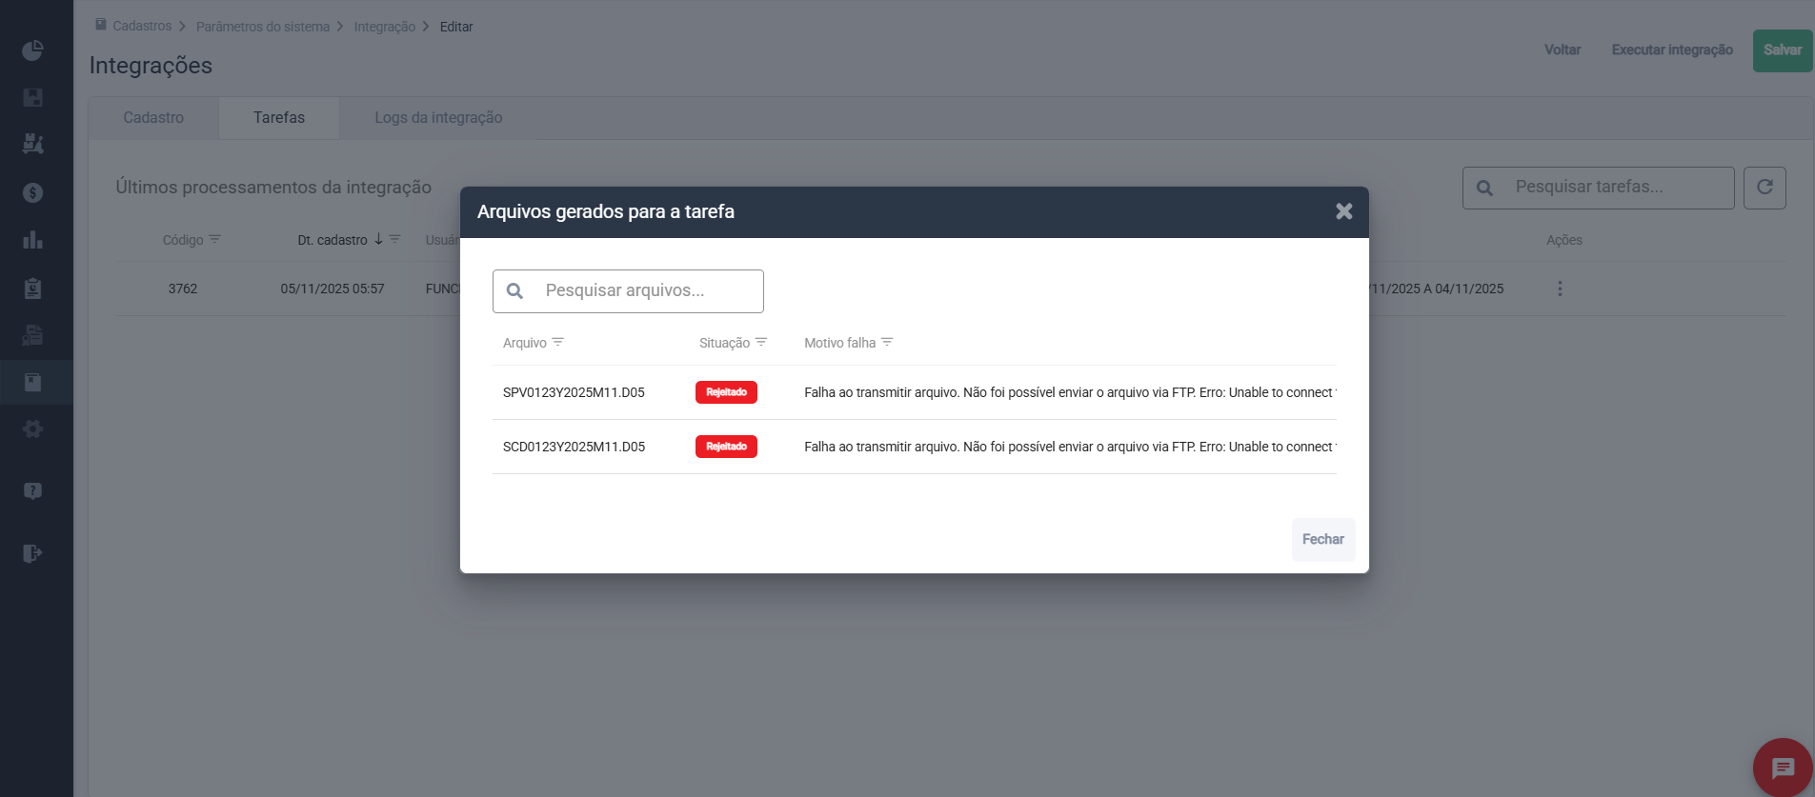Click the Arquivo column header

[525, 343]
